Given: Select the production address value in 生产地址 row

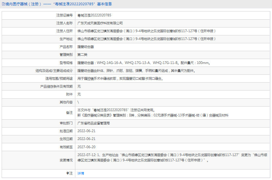Looking at the screenshot, I should 146,39.
